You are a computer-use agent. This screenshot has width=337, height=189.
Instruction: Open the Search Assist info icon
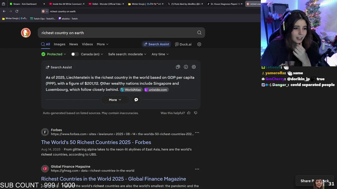186,67
